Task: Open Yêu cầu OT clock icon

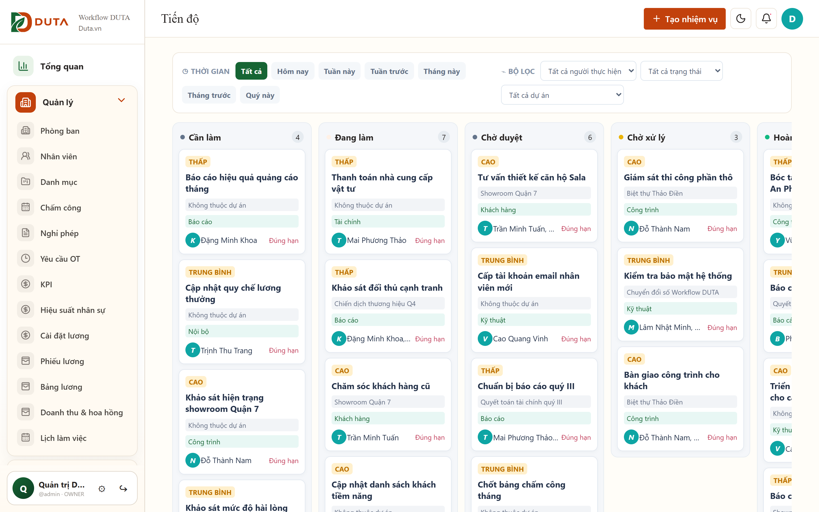Action: [26, 259]
